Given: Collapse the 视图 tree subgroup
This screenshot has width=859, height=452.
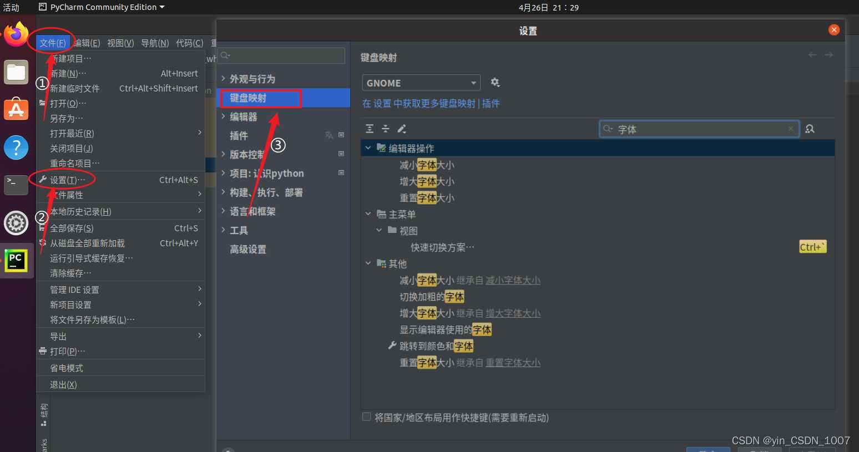Looking at the screenshot, I should coord(379,231).
